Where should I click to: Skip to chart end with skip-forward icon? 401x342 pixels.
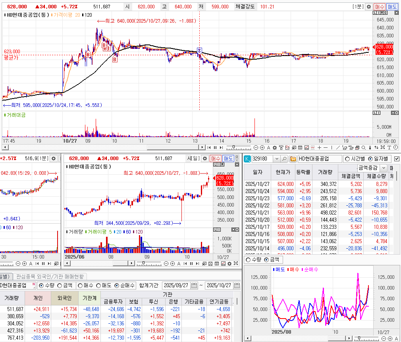tap(221, 148)
